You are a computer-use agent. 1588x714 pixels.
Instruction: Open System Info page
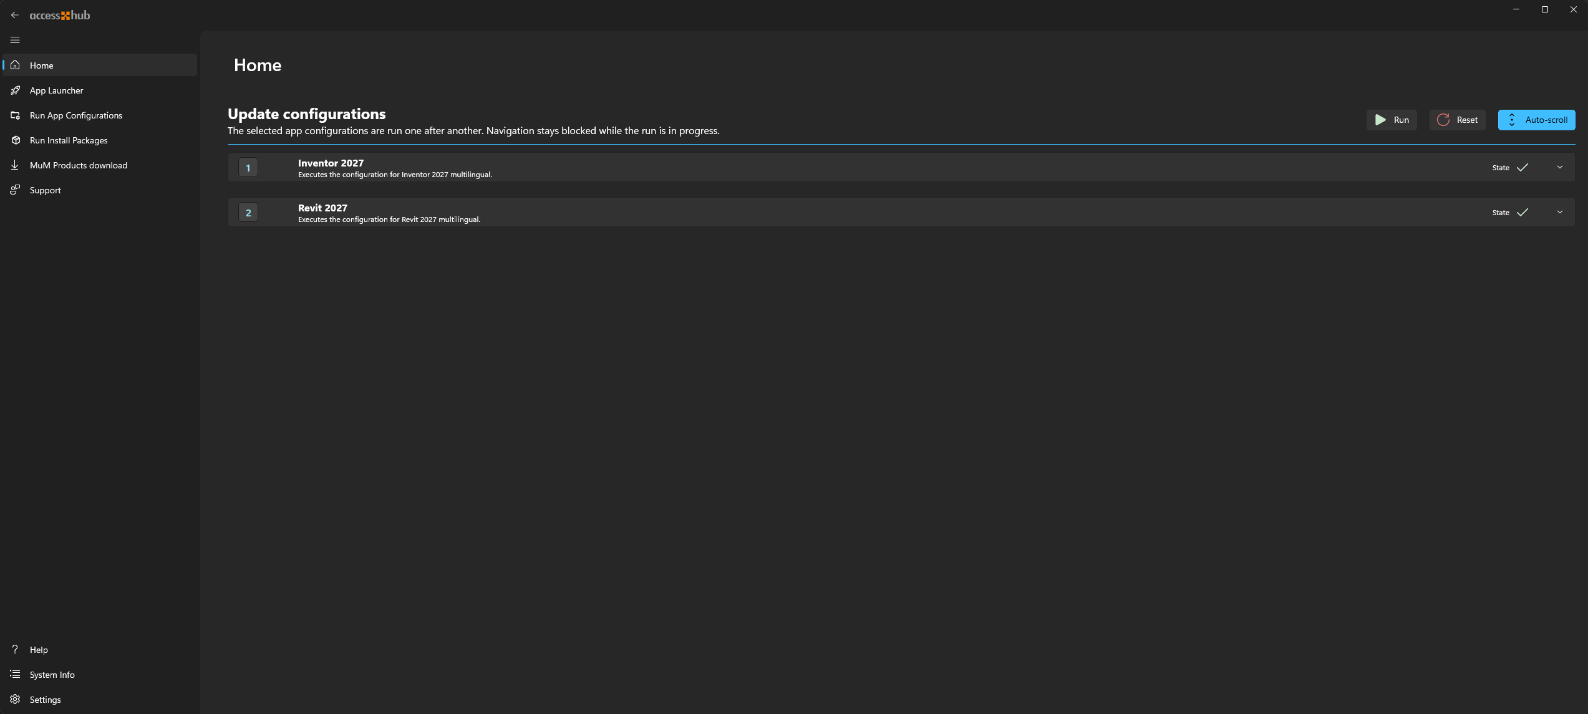(100, 674)
